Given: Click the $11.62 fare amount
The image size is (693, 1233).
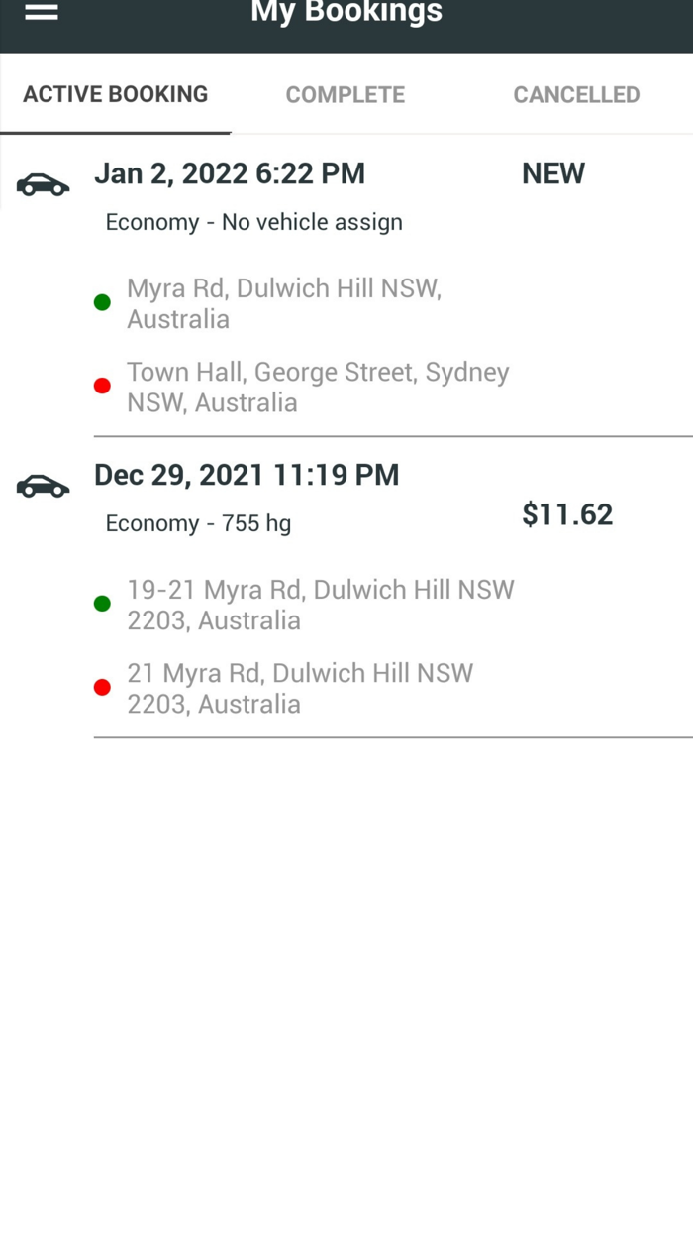Looking at the screenshot, I should coord(566,514).
